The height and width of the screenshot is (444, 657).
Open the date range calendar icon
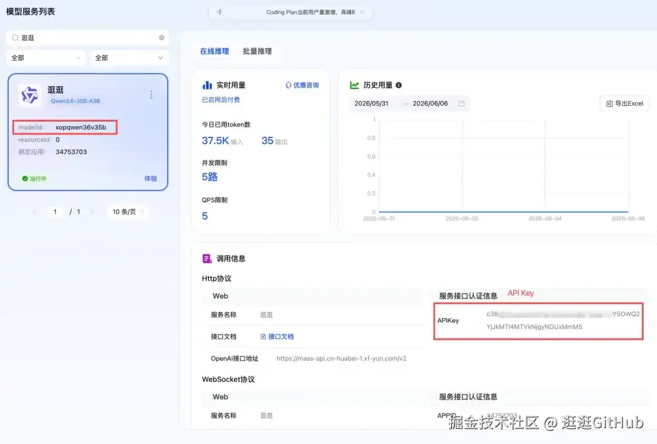[x=461, y=103]
